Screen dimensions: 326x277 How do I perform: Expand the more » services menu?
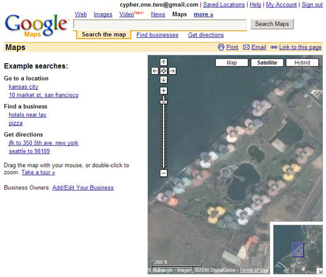(203, 14)
